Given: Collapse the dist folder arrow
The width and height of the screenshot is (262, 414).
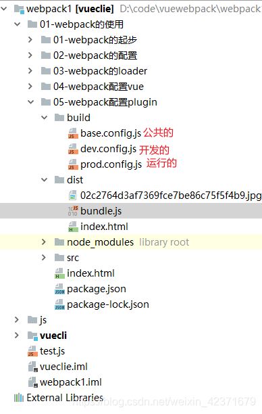Looking at the screenshot, I should pos(45,180).
